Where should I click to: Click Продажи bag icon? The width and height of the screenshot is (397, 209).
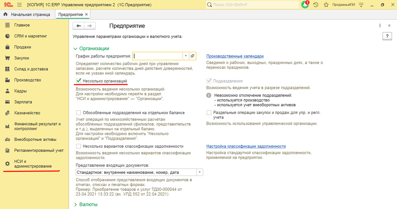[7, 47]
